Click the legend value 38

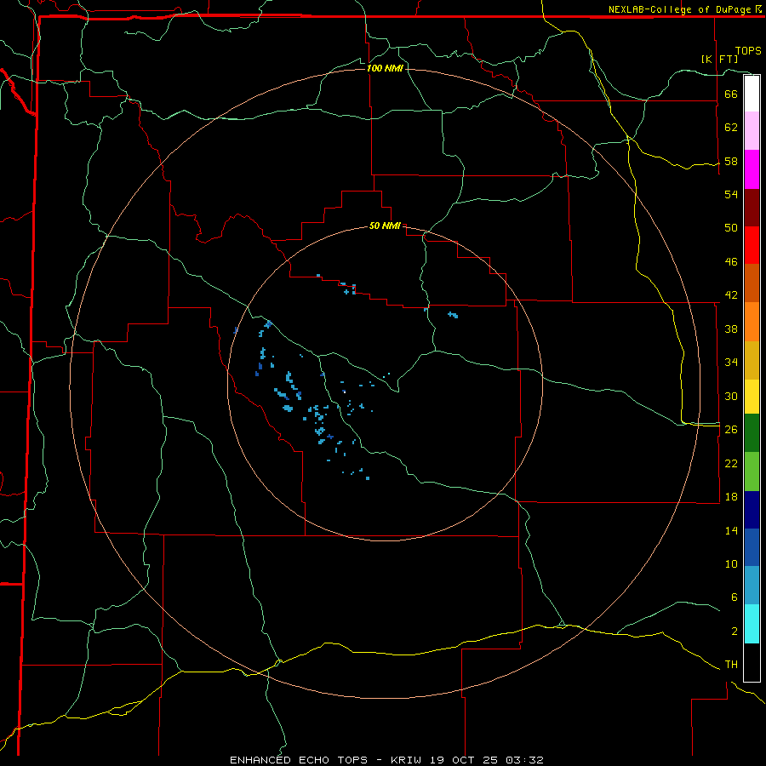tap(731, 329)
